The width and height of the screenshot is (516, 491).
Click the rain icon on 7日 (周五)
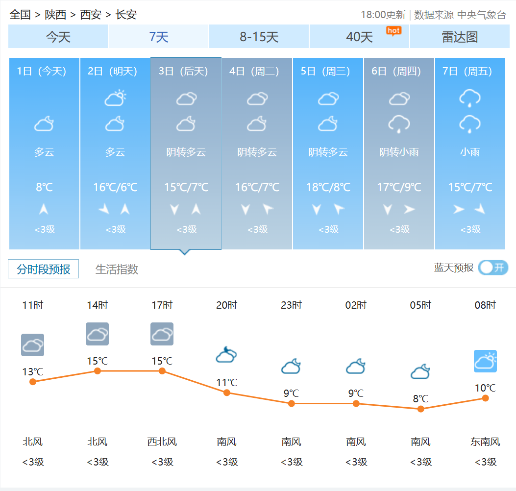click(469, 98)
